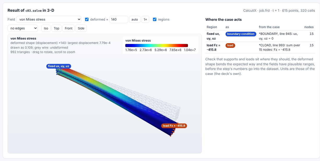Click the node count 15 in the boundary row

point(311,34)
